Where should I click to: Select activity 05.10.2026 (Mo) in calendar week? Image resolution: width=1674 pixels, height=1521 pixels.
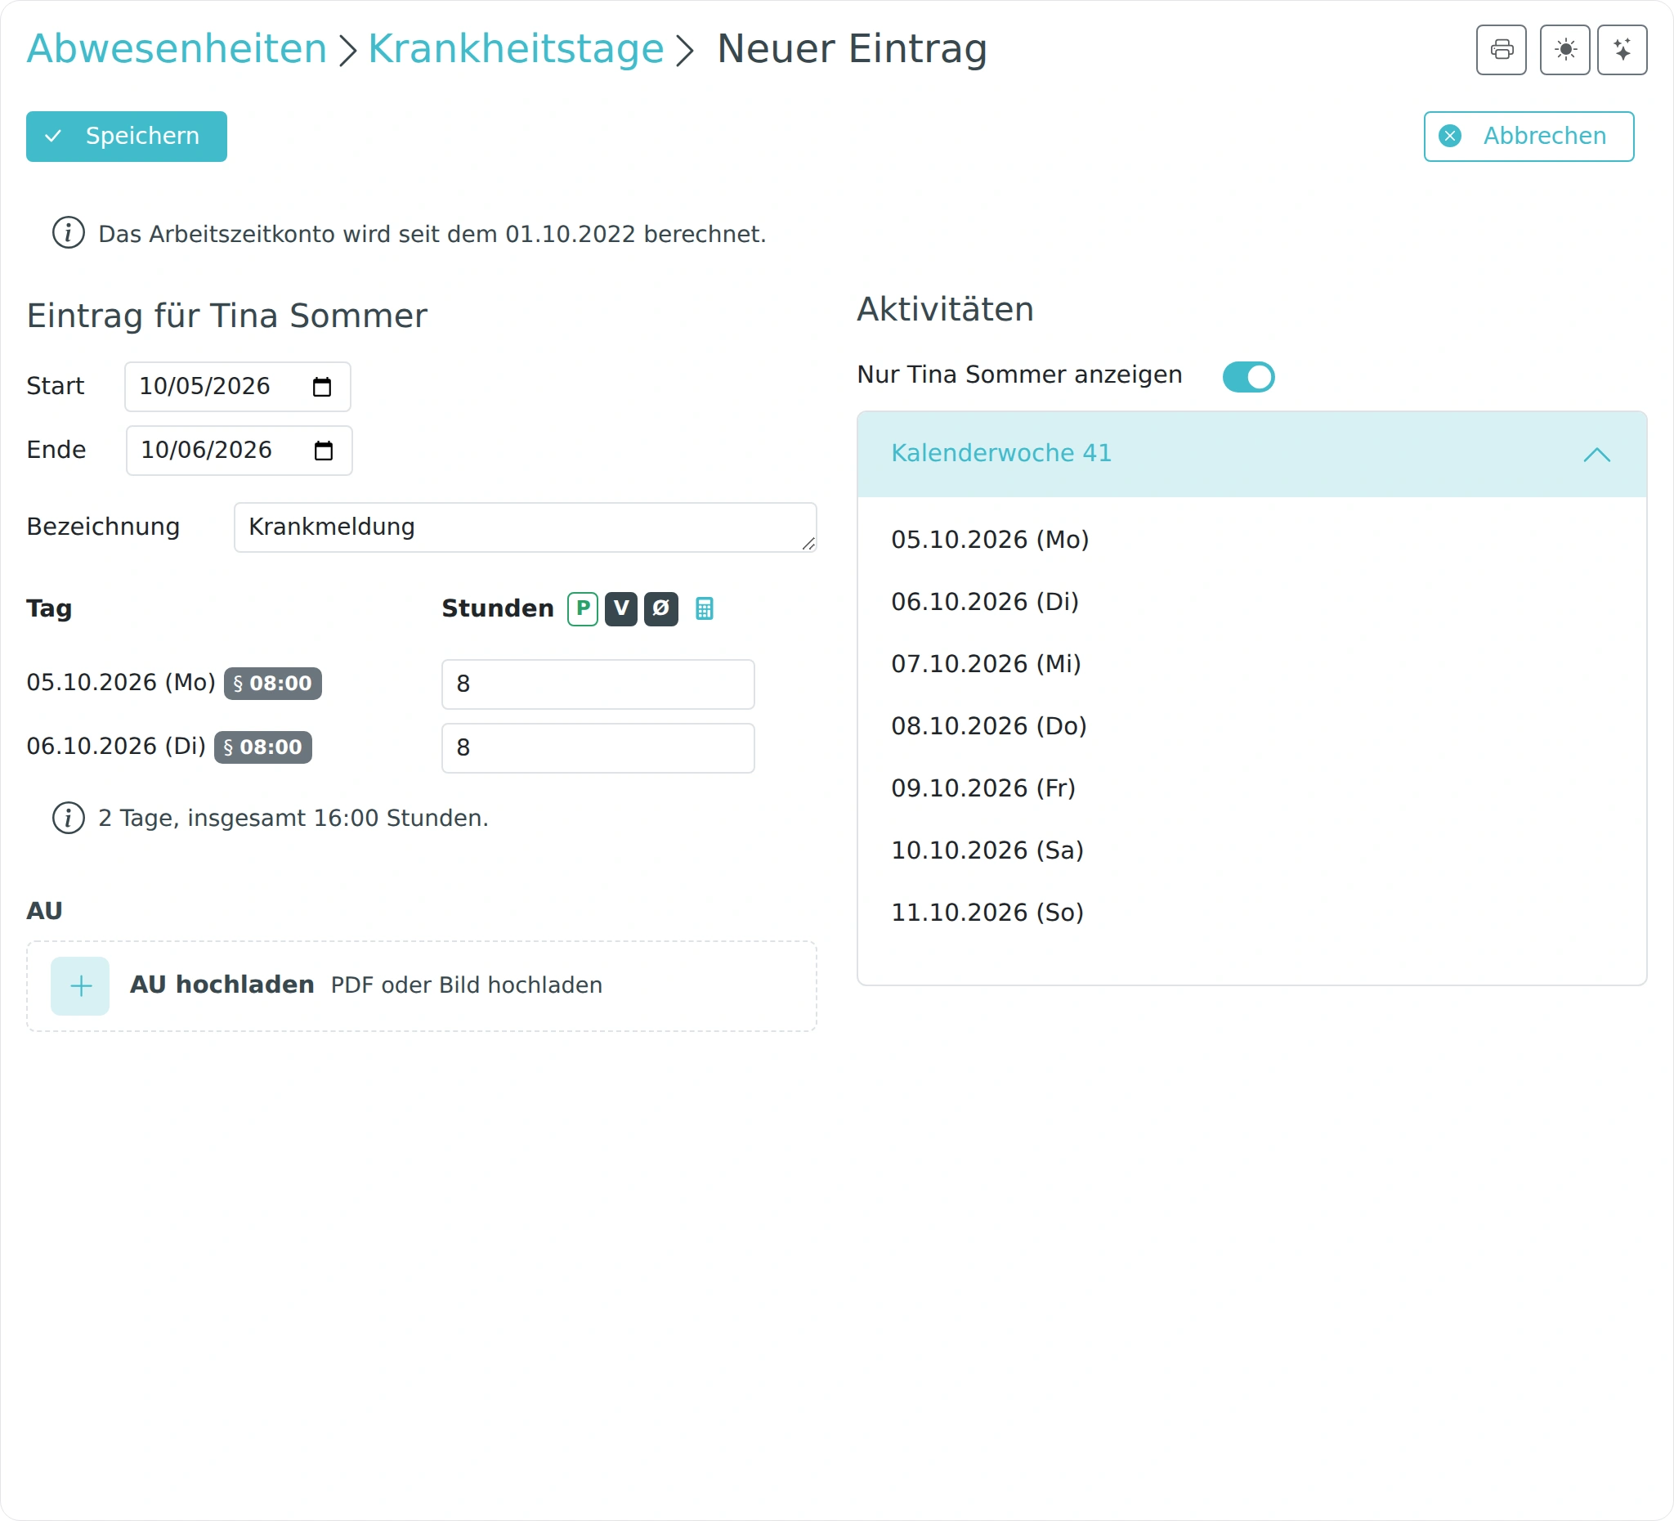coord(990,539)
